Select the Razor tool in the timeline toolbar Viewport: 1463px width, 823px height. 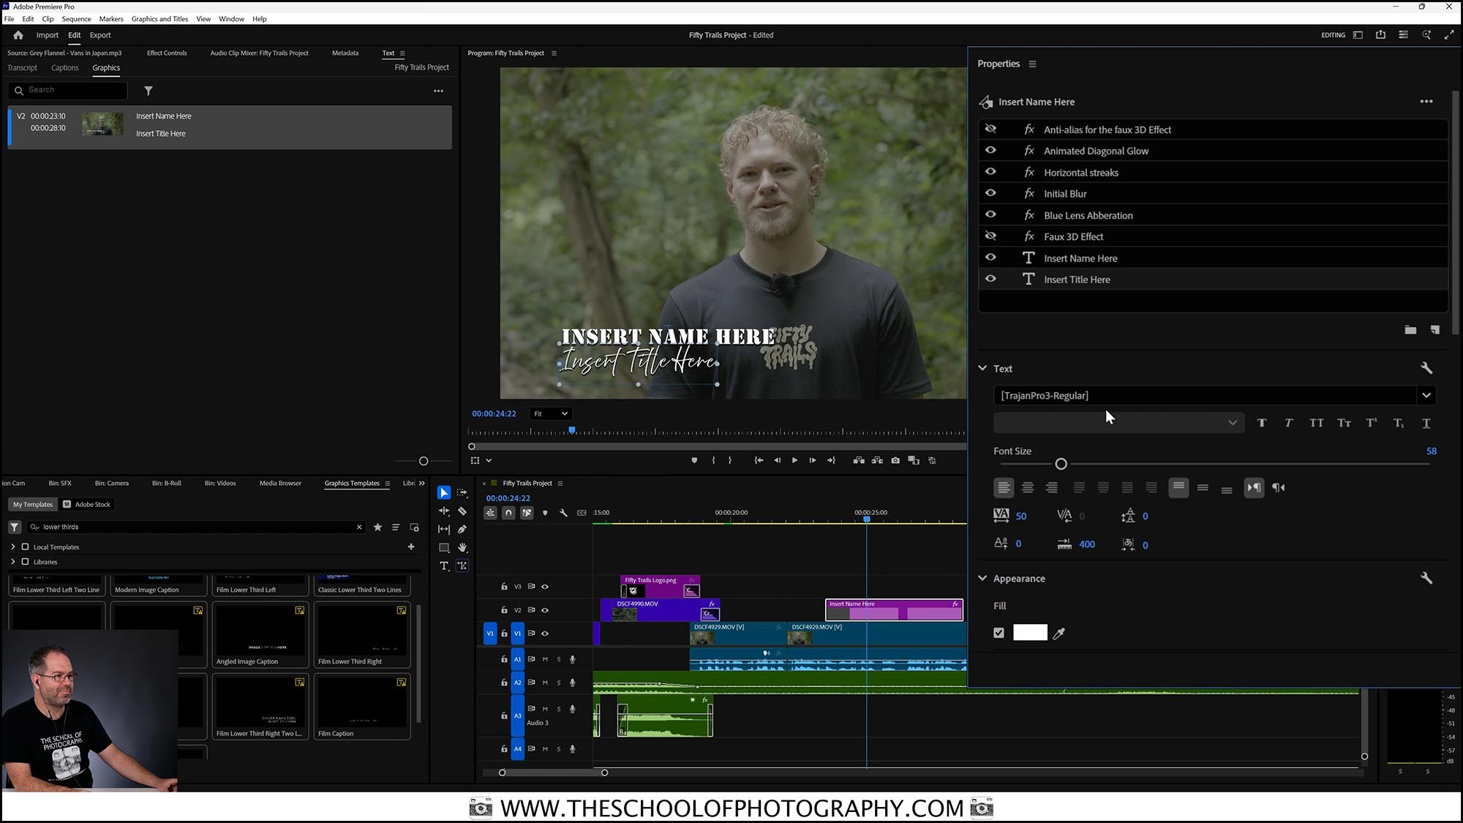tap(462, 511)
